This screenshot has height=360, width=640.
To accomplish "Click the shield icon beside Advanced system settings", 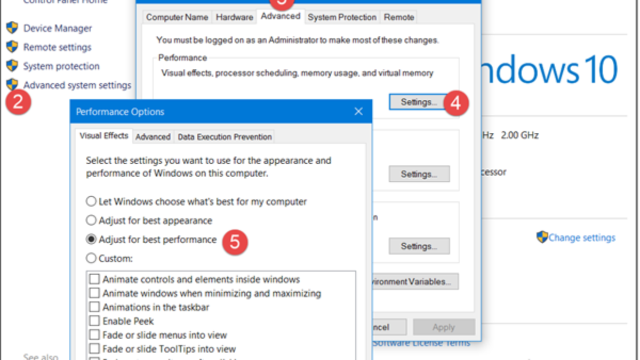I will click(x=12, y=85).
